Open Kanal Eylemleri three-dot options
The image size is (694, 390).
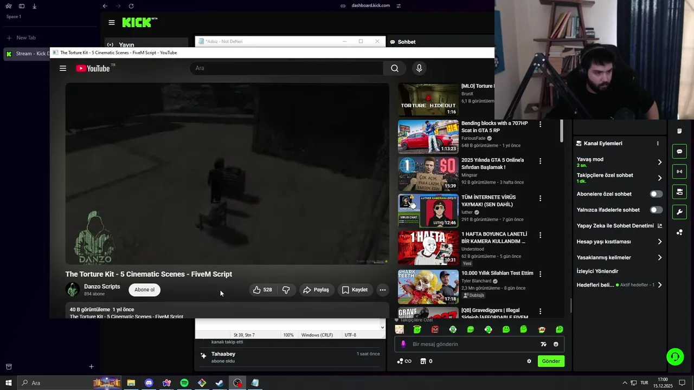click(658, 144)
